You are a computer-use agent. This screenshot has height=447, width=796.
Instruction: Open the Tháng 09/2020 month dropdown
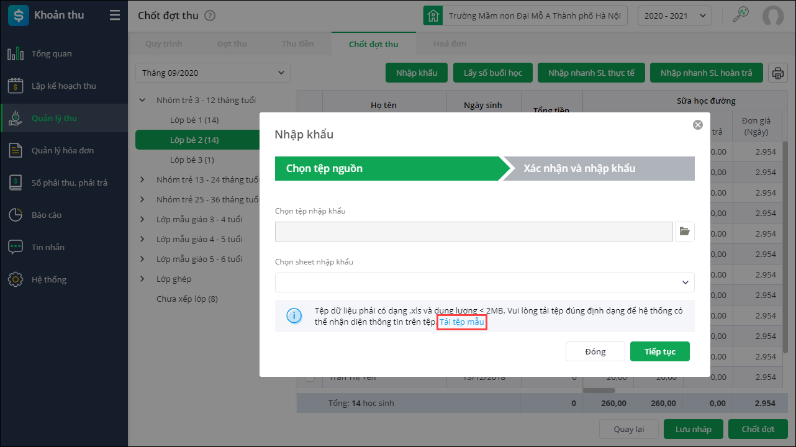[213, 73]
